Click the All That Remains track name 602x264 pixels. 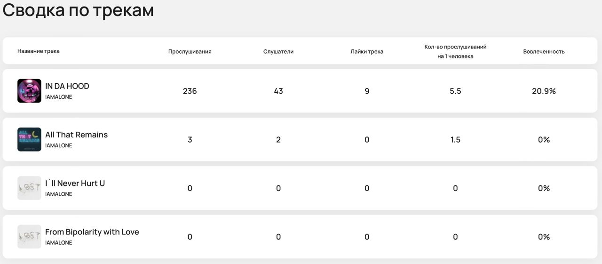tap(76, 135)
